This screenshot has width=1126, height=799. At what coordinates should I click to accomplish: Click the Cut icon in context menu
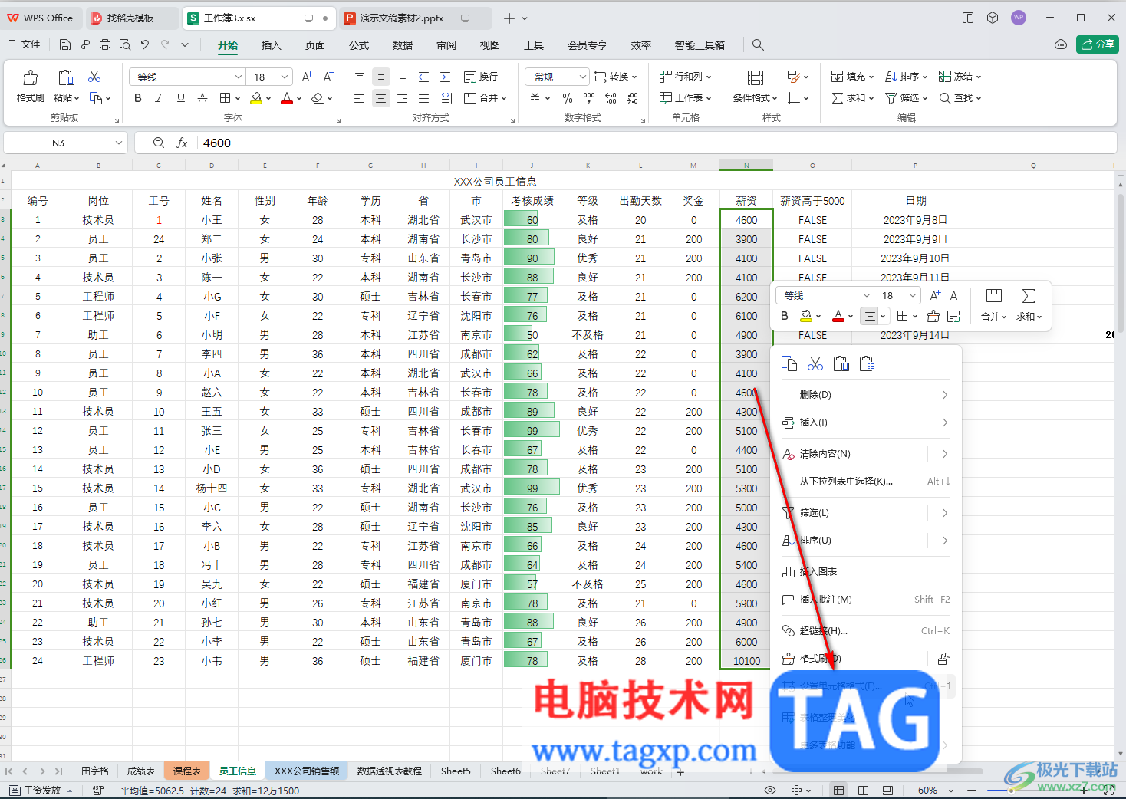(815, 363)
